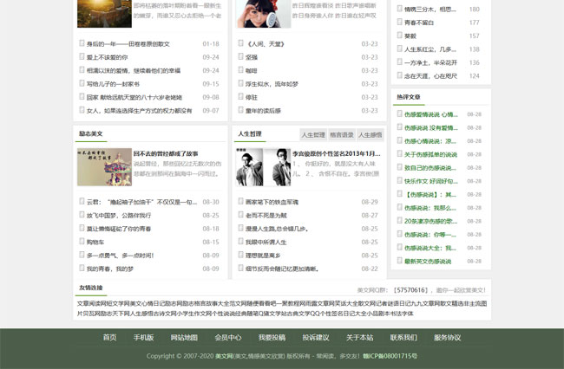Click the document icon beside 老而不死是为贼
This screenshot has height=369, width=564.
click(240, 215)
